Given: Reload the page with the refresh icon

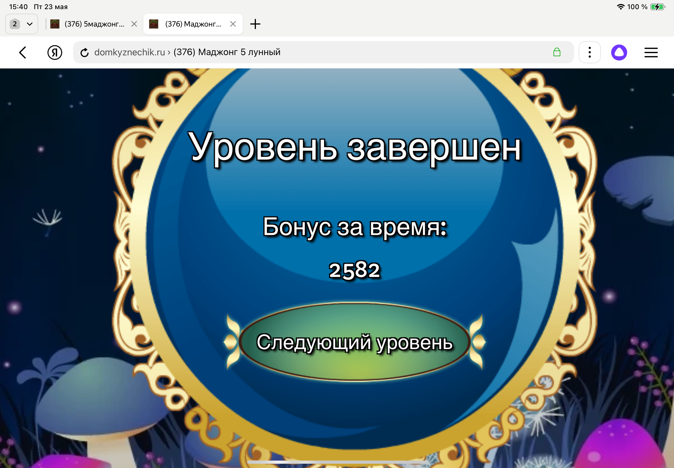Looking at the screenshot, I should tap(85, 53).
